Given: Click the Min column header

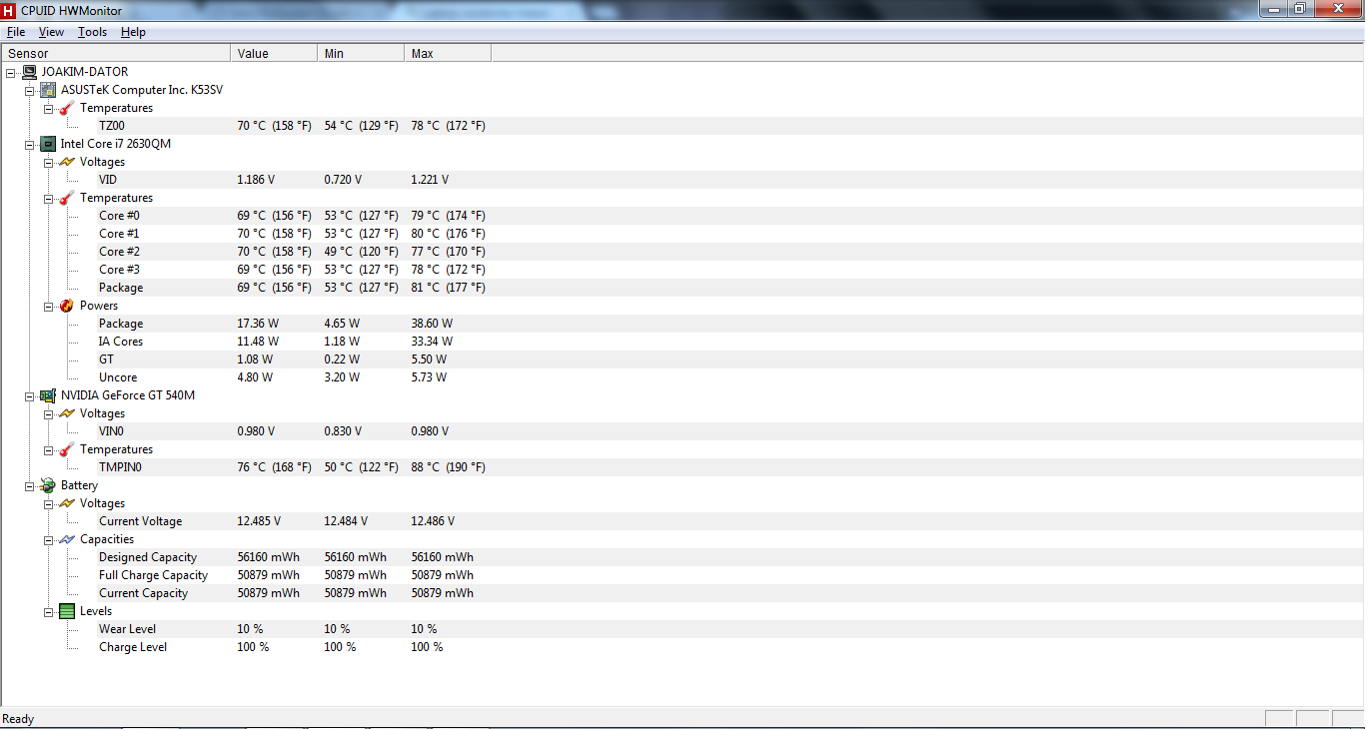Looking at the screenshot, I should 361,54.
